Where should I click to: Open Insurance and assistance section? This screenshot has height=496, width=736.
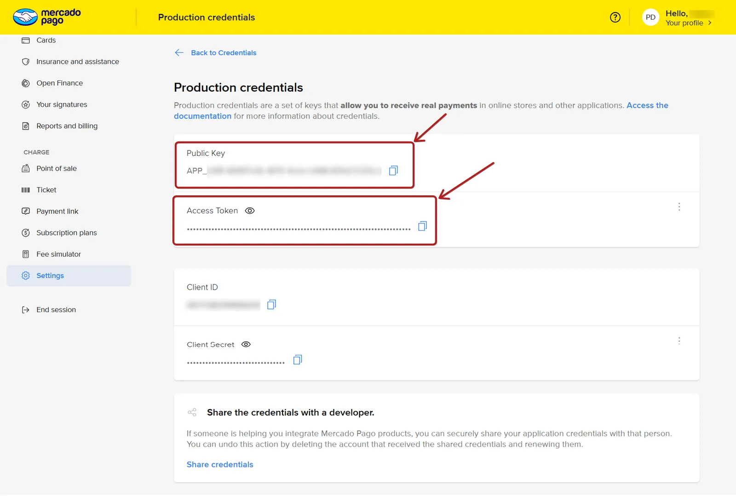click(x=78, y=62)
